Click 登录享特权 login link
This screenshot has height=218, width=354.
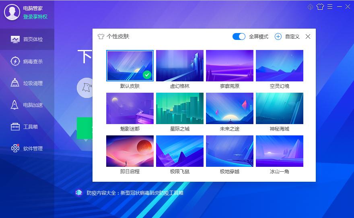pos(35,17)
